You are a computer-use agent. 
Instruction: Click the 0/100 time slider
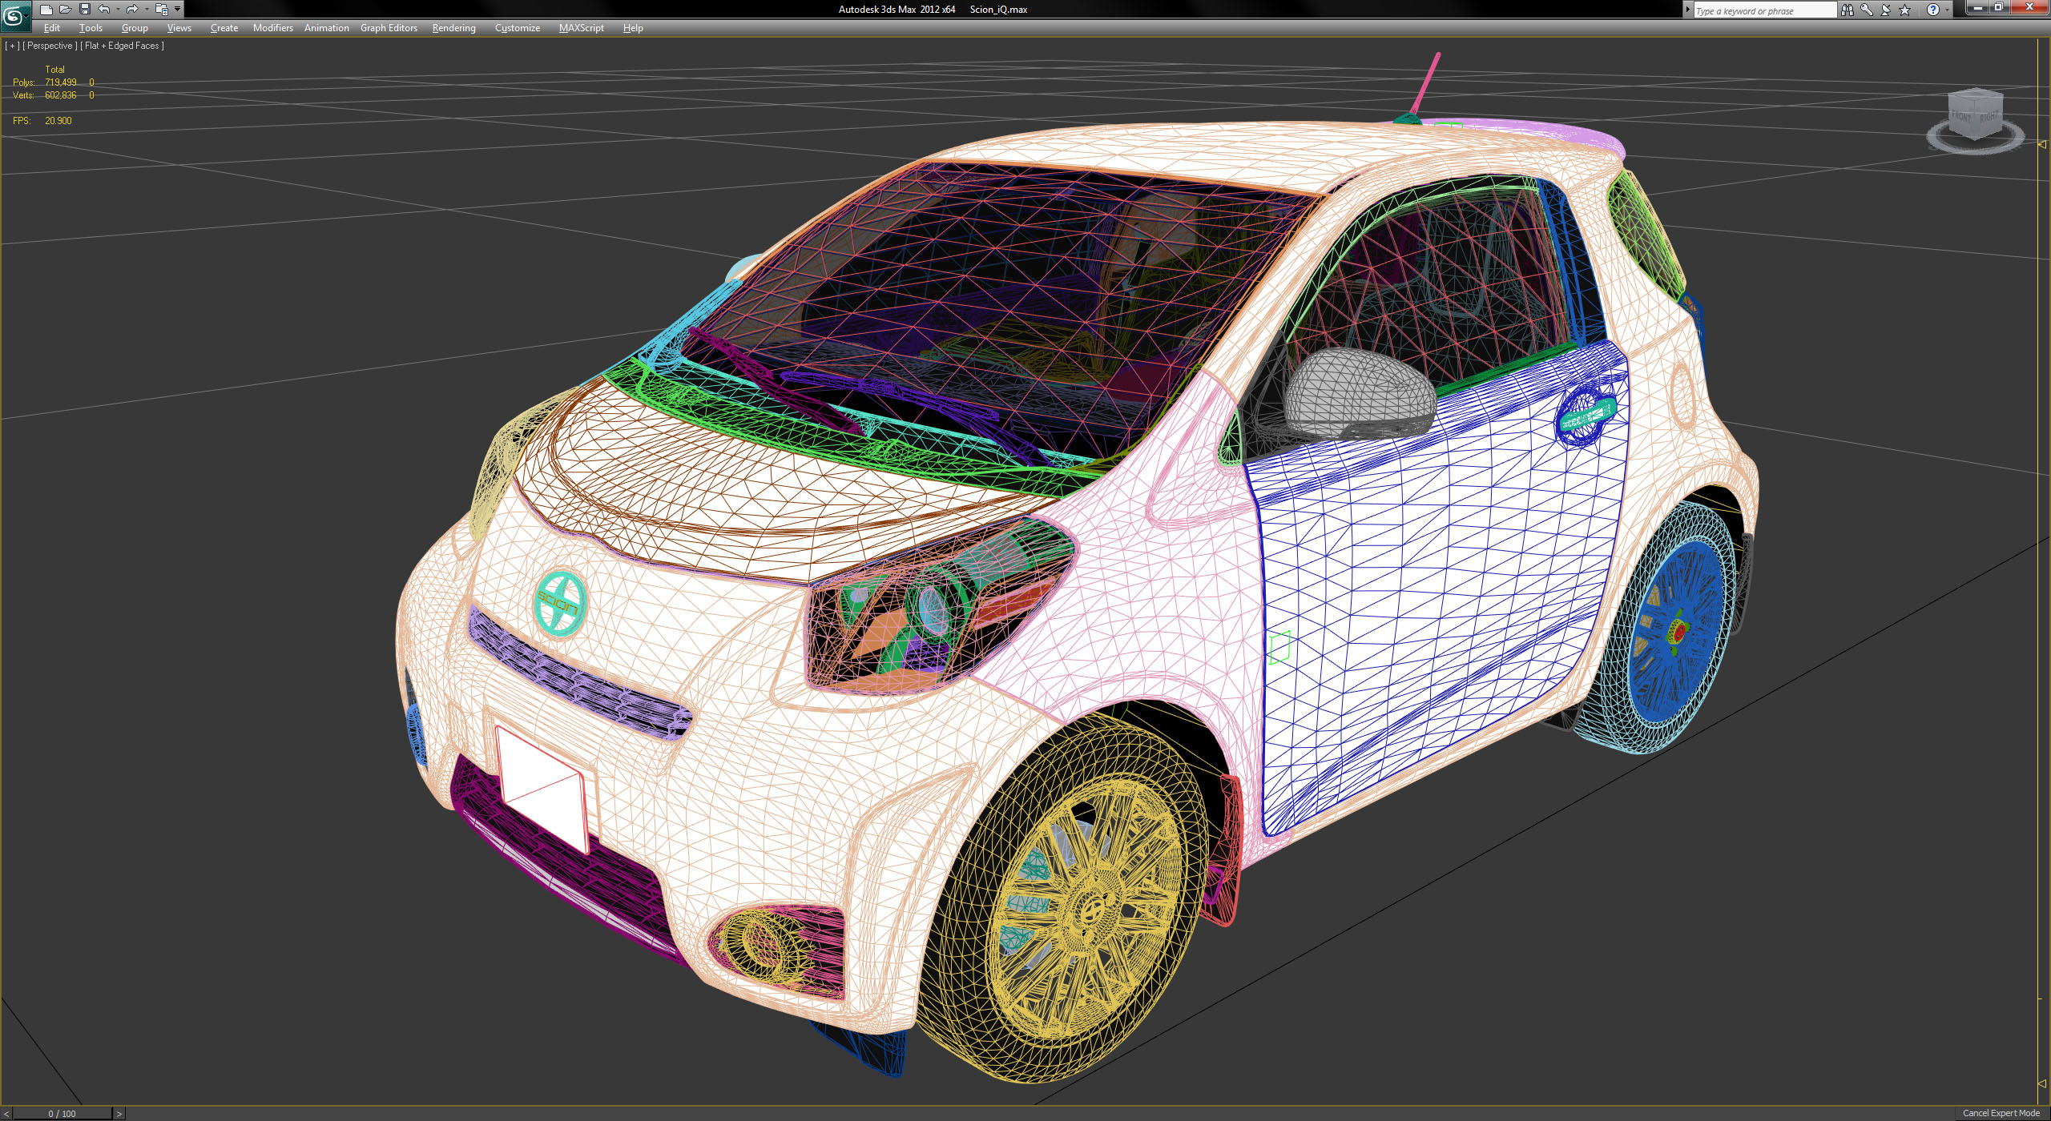click(x=62, y=1113)
